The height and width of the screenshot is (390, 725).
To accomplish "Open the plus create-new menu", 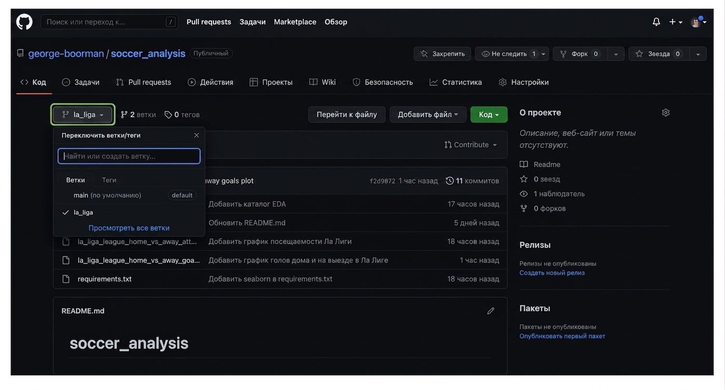I will click(676, 22).
